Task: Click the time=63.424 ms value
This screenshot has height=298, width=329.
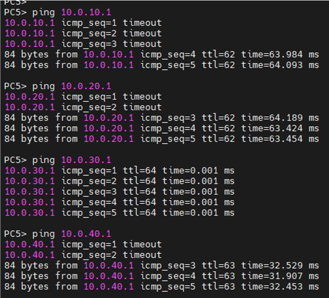Action: (x=280, y=128)
